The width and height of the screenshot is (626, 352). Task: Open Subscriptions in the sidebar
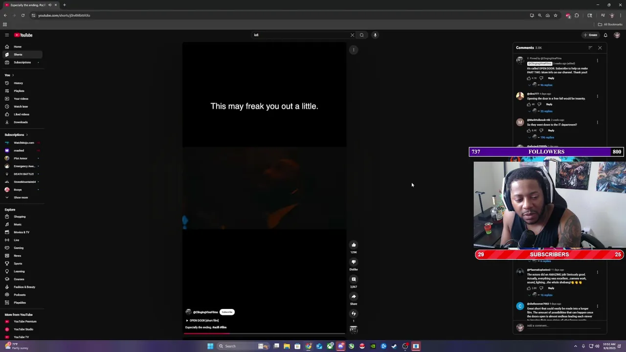point(22,63)
